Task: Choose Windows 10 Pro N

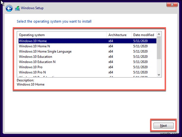Action: (87, 72)
